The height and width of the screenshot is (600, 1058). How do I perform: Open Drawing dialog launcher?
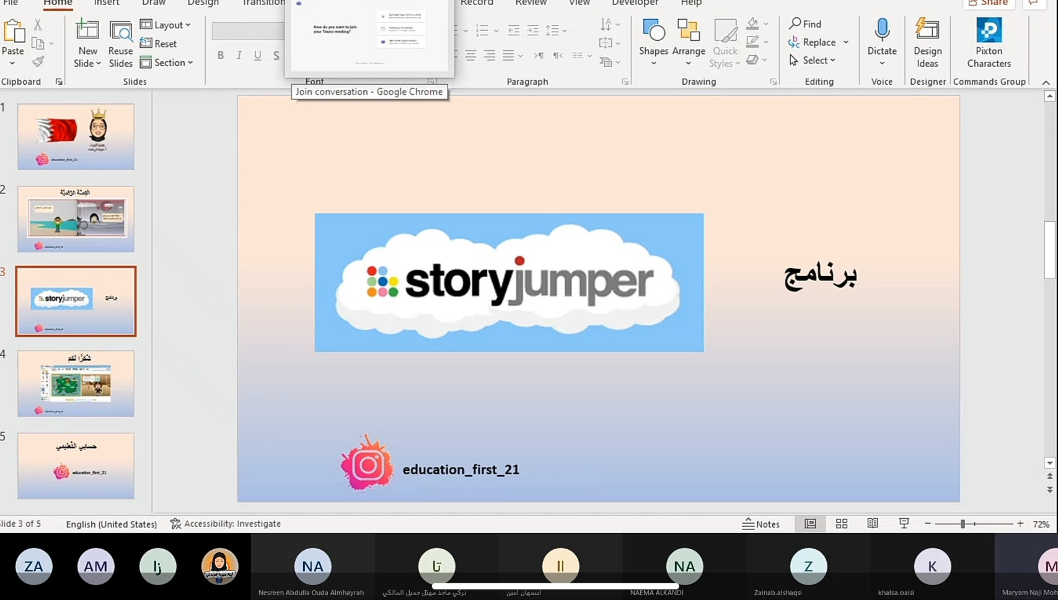(x=774, y=82)
